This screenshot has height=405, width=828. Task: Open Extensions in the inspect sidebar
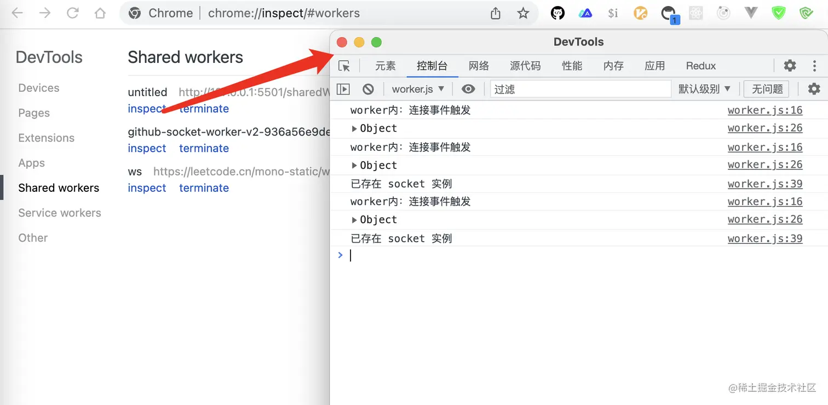[46, 138]
